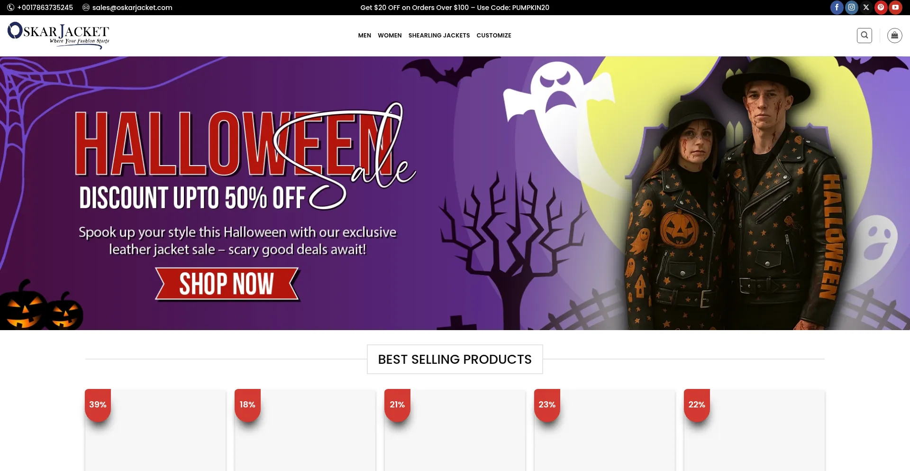Open the WOMEN menu
910x471 pixels.
pyautogui.click(x=390, y=36)
